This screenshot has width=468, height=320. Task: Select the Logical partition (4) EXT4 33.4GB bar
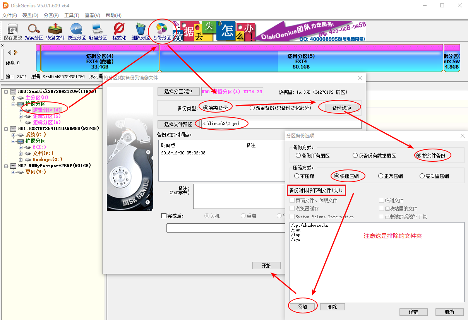100,58
